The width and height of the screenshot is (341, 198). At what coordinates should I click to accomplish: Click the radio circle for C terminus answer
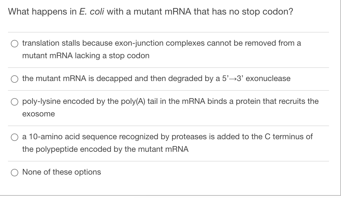click(15, 137)
